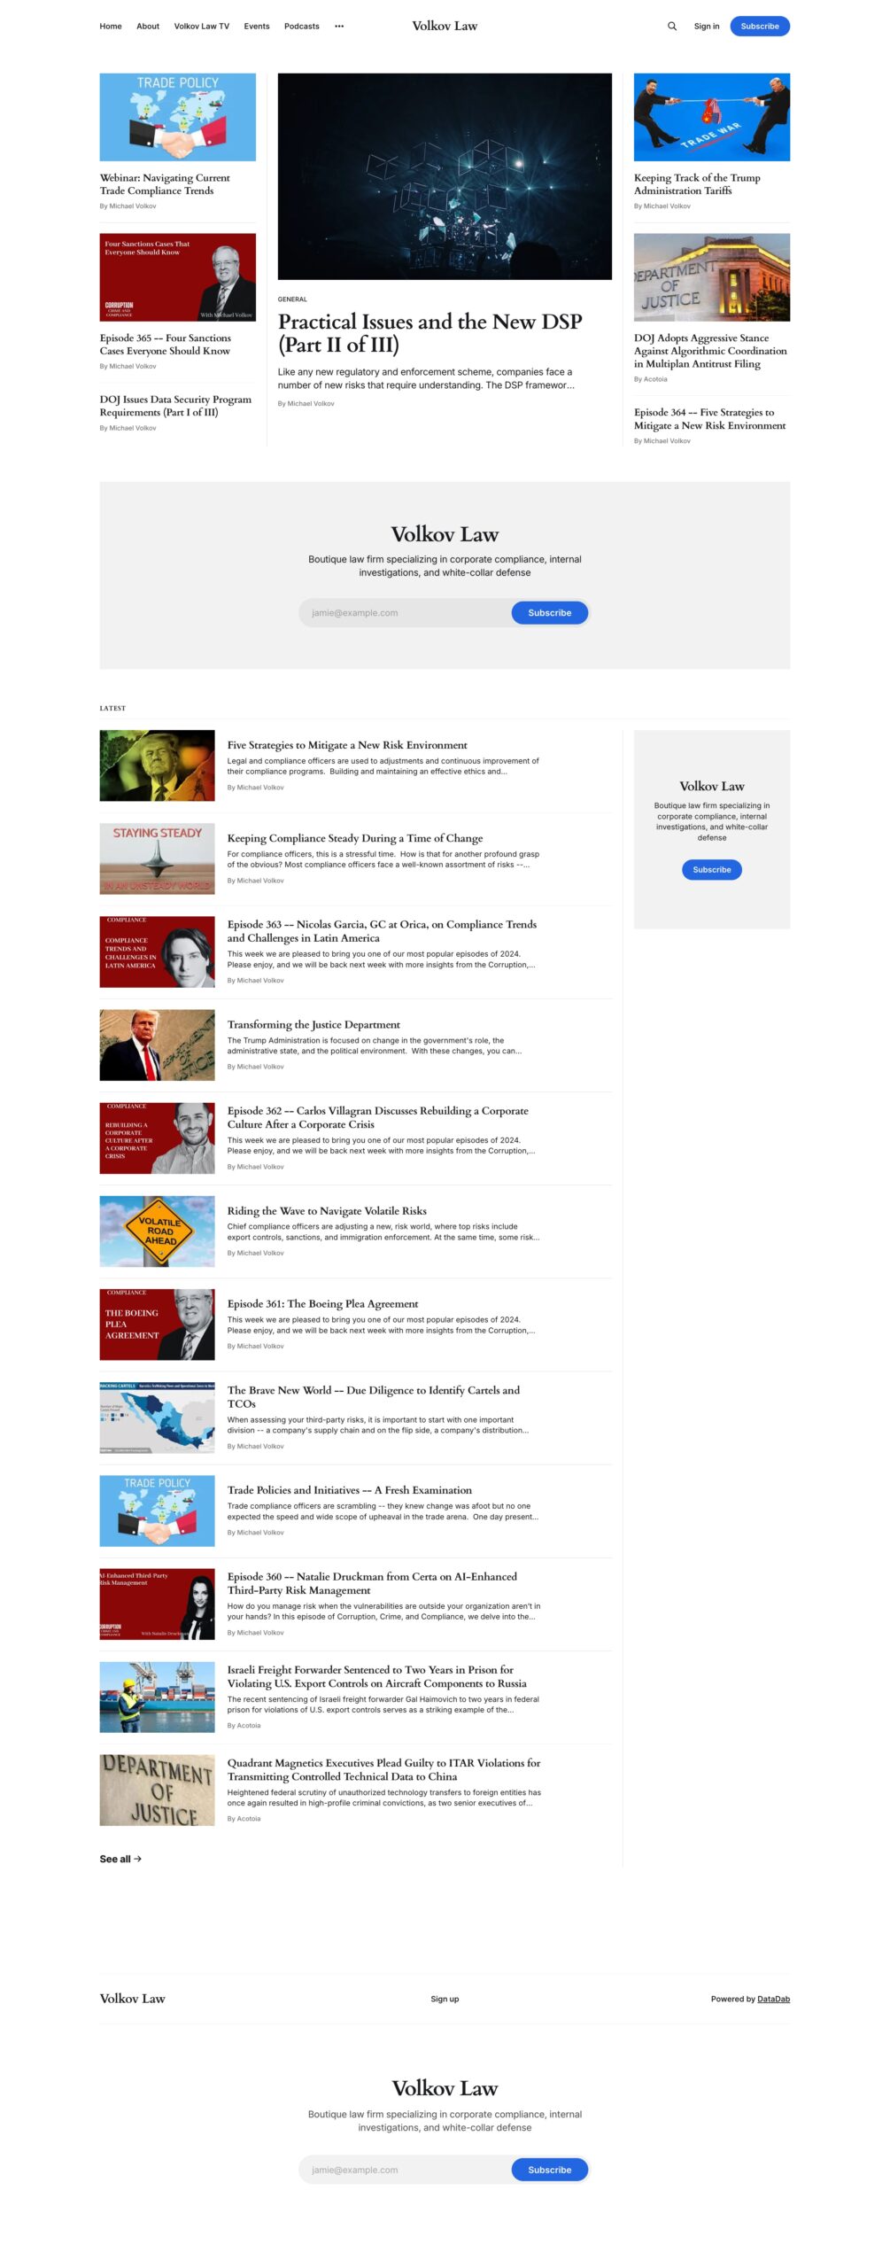
Task: Open the Boeing Plea Agreement episode thumbnail
Action: 157,1324
